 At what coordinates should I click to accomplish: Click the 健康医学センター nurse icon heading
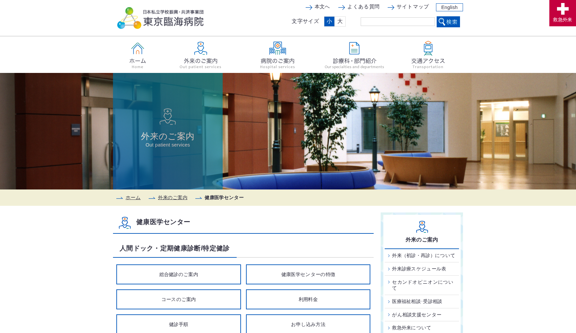coord(125,222)
